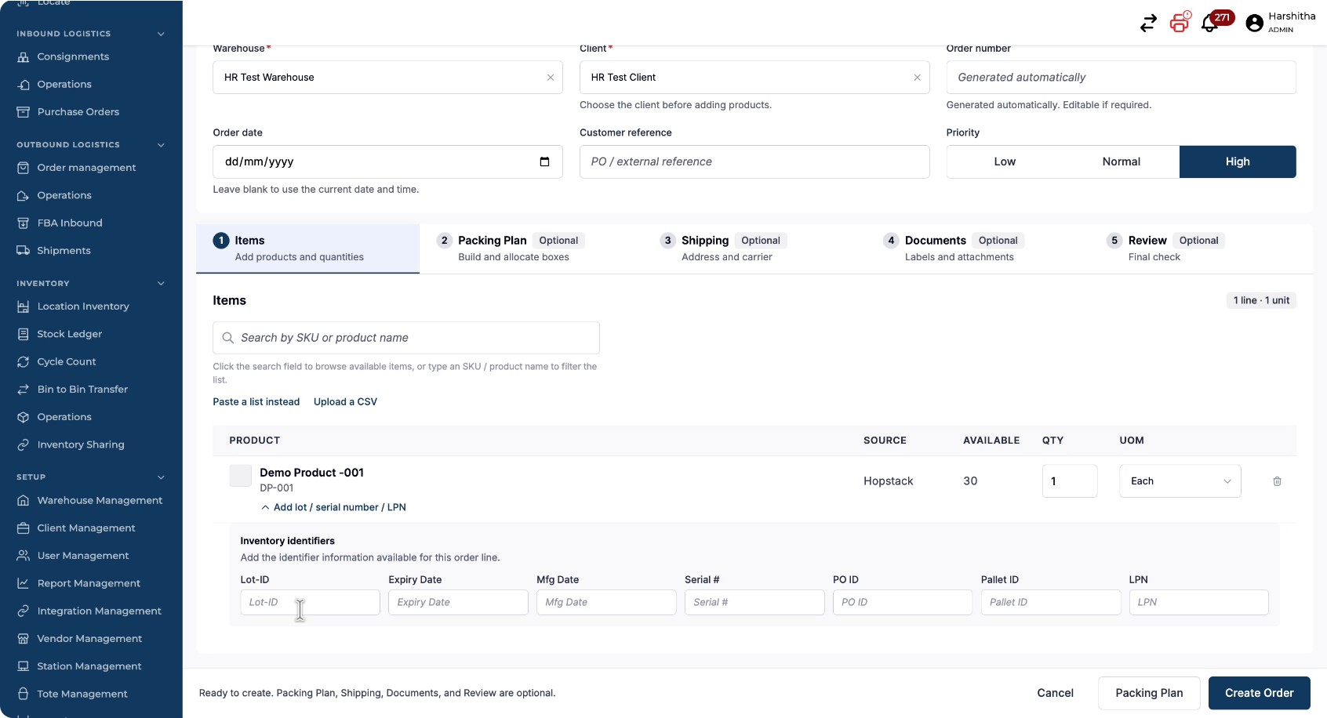Collapse the Inbound Logistics section
Viewport: 1327px width, 718px height.
161,34
